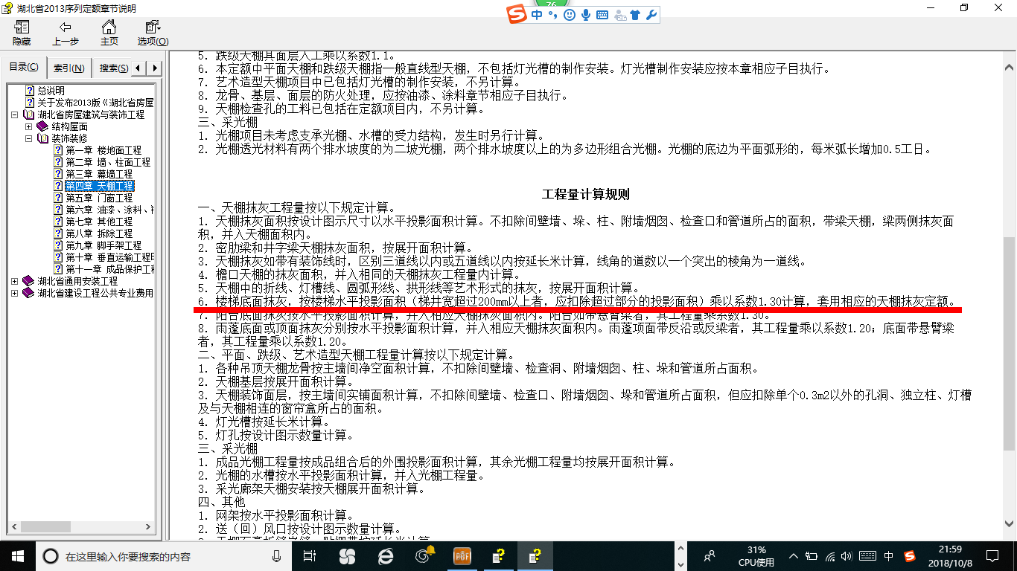The image size is (1017, 571).
Task: Open Task View on the taskbar
Action: click(310, 555)
